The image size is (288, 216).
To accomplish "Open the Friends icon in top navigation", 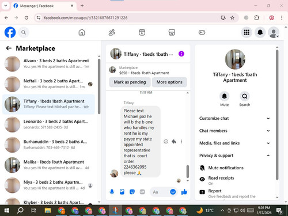I will (x=112, y=32).
